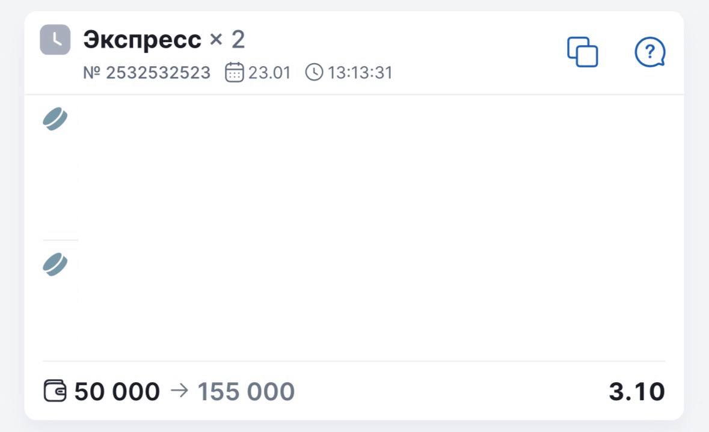
Task: Click the pending clock status icon
Action: [x=55, y=40]
